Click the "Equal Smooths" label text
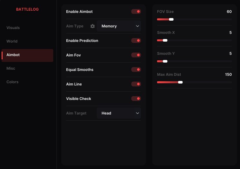This screenshot has width=240, height=169. pos(80,70)
